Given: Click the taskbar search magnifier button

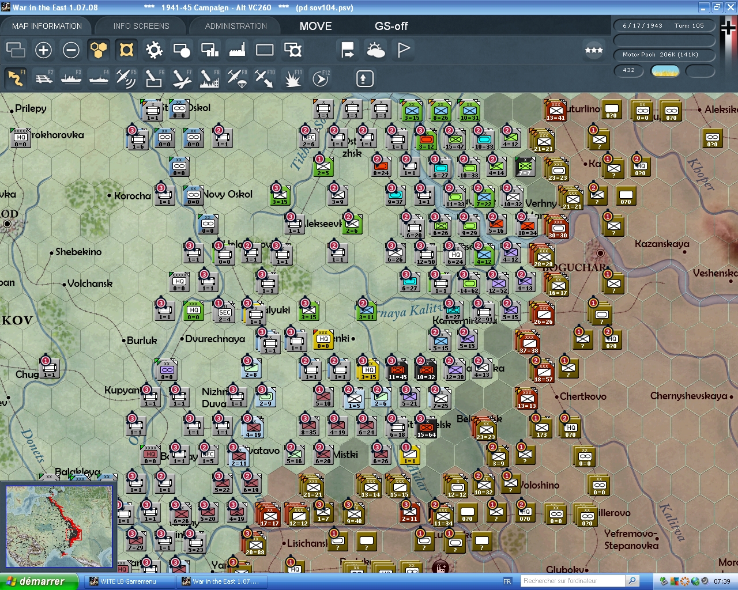Looking at the screenshot, I should tap(632, 581).
